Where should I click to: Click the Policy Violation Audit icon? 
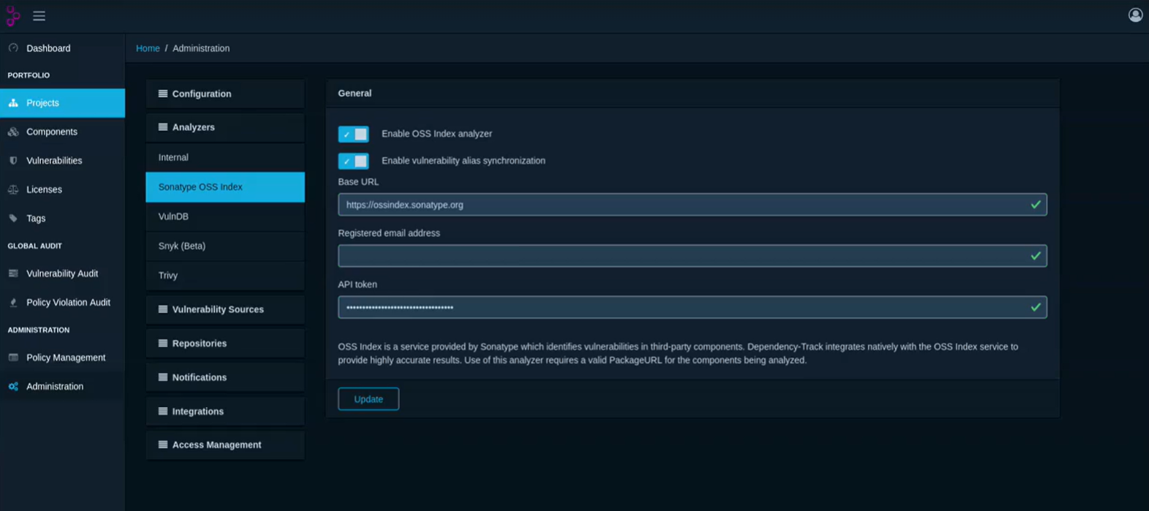13,303
